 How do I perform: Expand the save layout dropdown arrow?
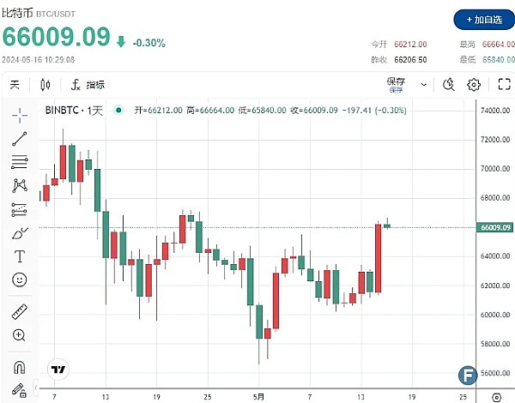(423, 84)
